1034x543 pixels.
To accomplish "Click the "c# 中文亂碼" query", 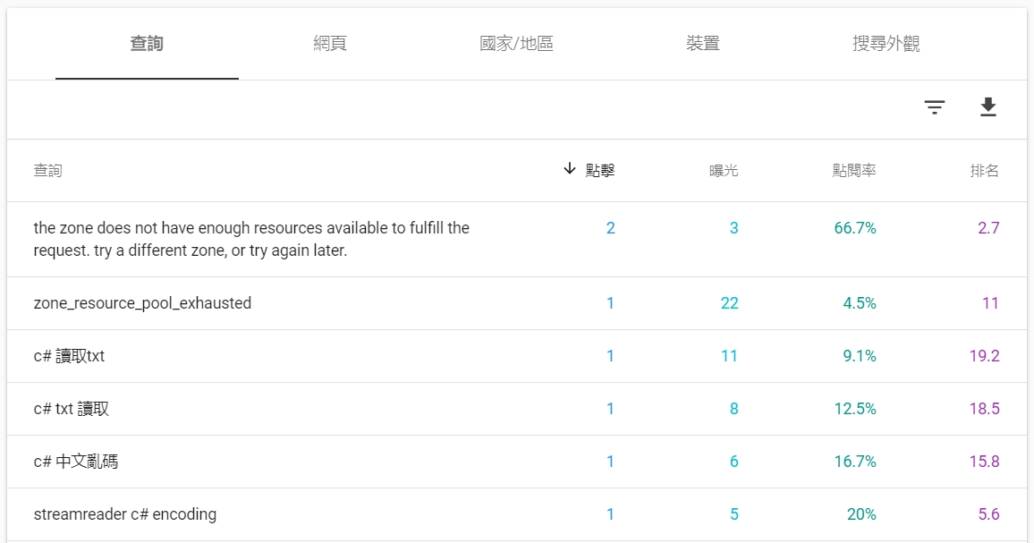I will click(x=76, y=462).
